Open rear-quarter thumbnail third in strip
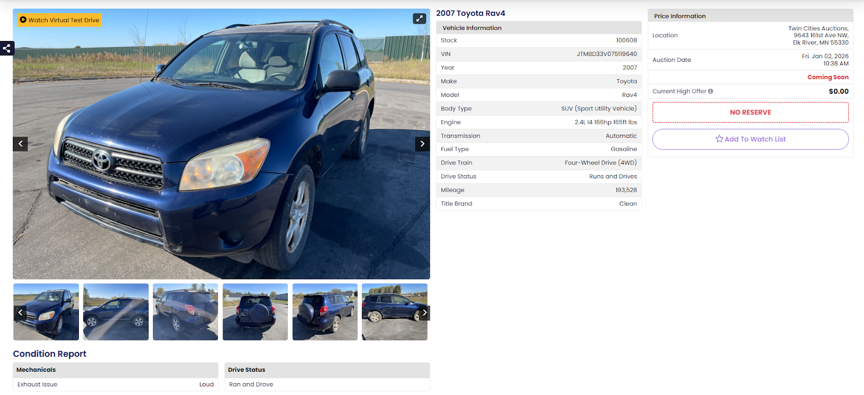 [185, 312]
